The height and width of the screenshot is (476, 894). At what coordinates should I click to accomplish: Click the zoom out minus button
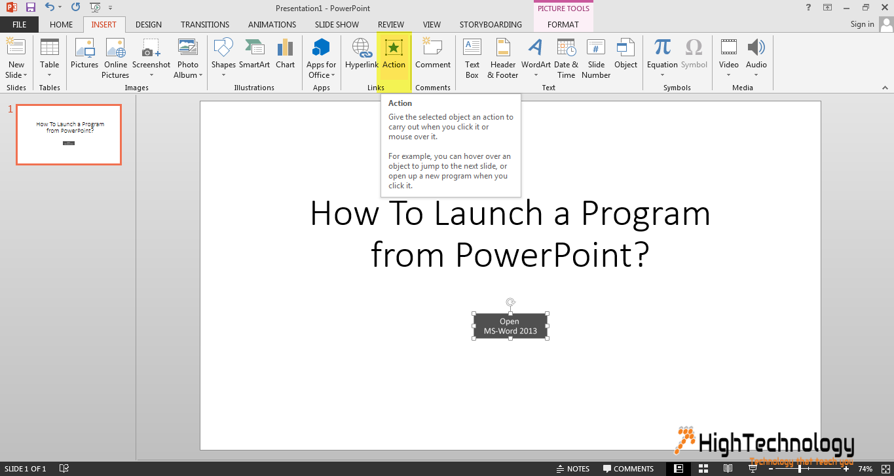tap(770, 469)
